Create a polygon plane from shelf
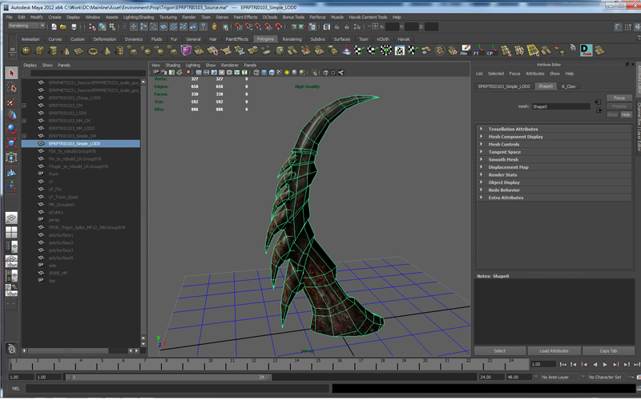The image size is (641, 400). point(79,50)
